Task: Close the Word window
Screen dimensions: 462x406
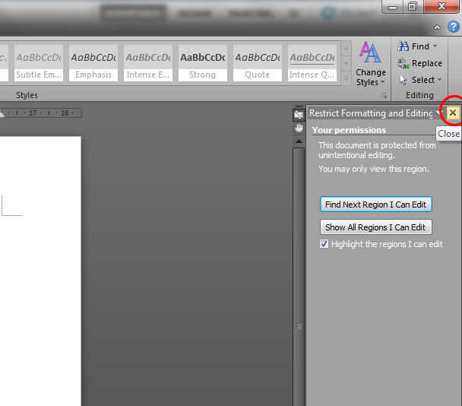Action: 442,7
